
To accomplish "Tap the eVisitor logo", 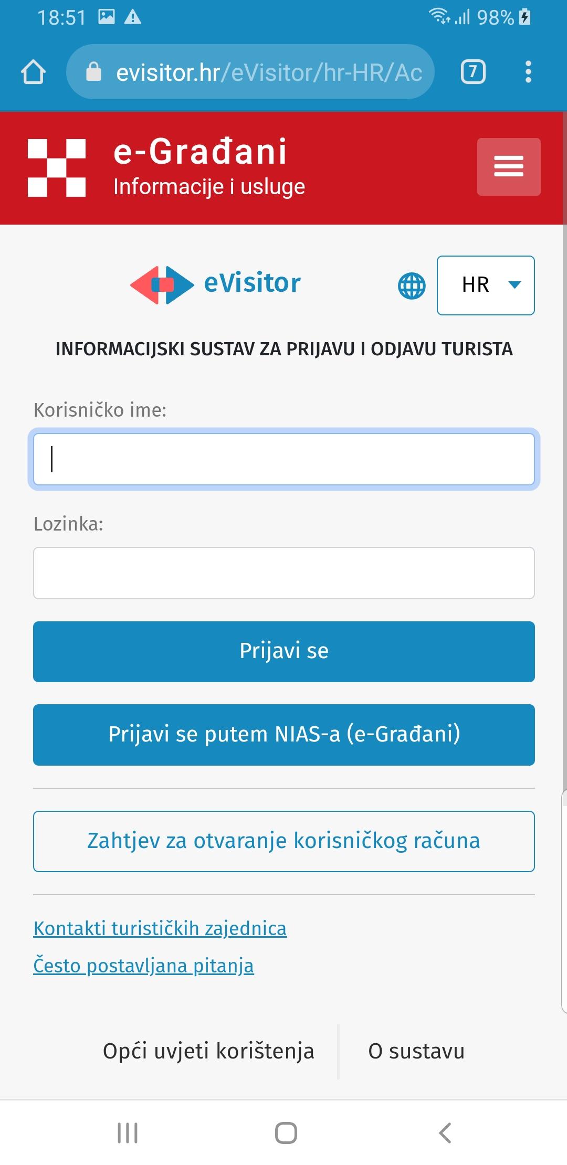I will [215, 284].
